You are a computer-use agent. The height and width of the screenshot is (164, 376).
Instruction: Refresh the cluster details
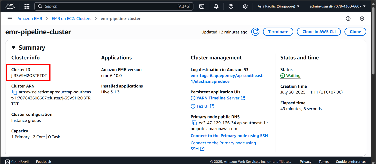[x=255, y=32]
